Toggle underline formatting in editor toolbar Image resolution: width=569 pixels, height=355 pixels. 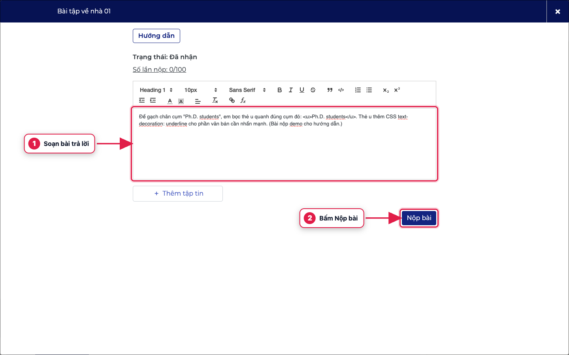pos(302,90)
